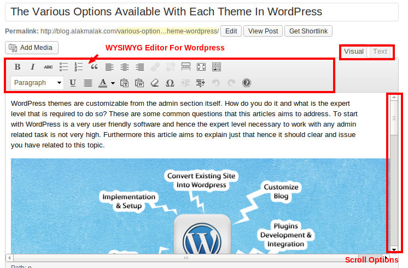The height and width of the screenshot is (268, 408).
Task: Click the insert link icon
Action: coord(155,67)
